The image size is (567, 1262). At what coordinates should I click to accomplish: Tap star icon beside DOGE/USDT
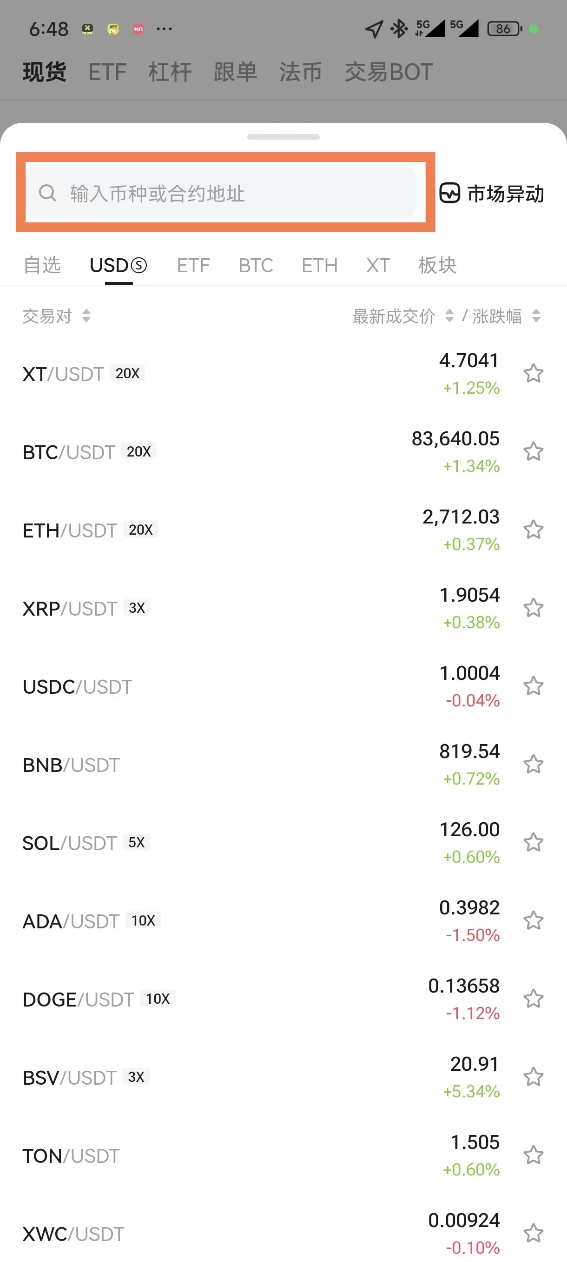click(533, 999)
